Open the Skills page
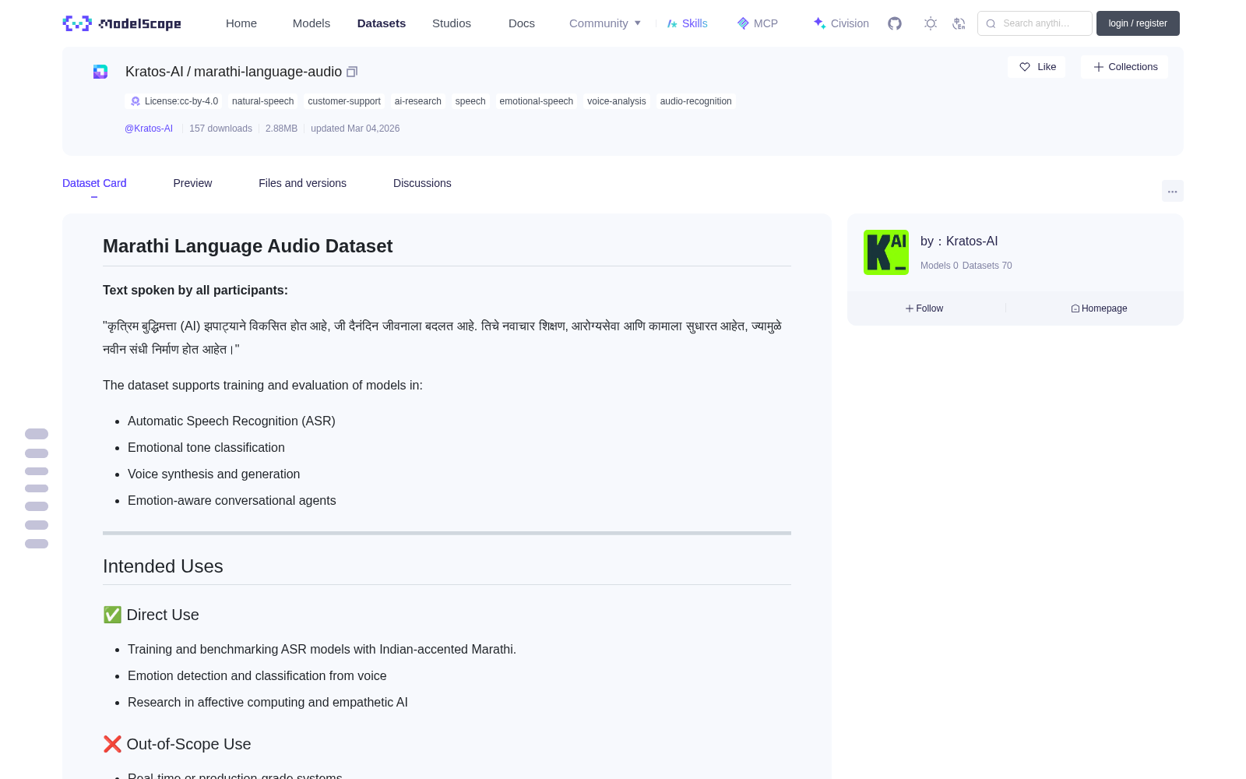This screenshot has height=779, width=1246. [x=688, y=23]
